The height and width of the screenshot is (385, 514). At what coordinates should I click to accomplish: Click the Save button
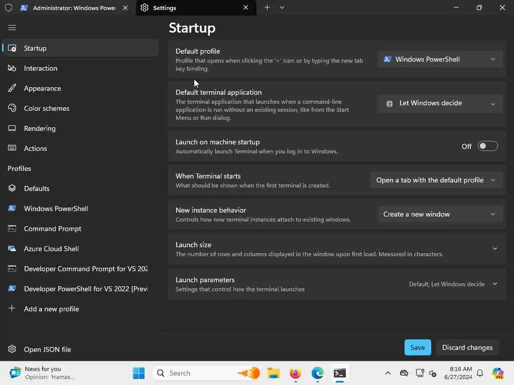(x=417, y=347)
